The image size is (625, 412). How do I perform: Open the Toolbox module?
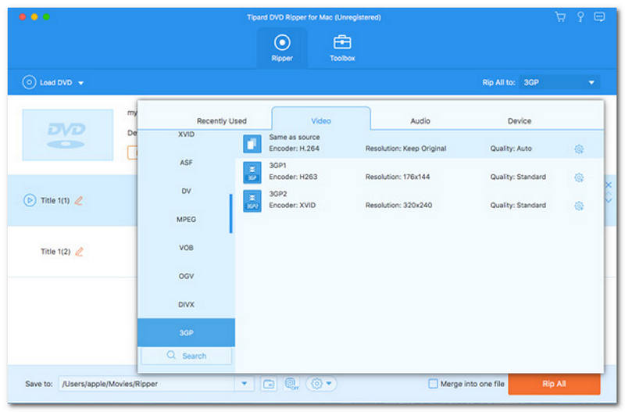coord(342,48)
